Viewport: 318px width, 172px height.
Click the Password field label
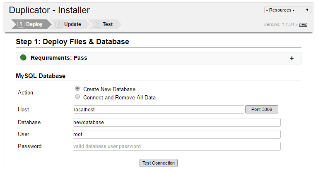tap(29, 146)
